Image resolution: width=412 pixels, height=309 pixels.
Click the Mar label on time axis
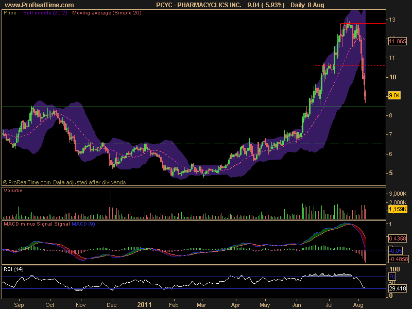[x=201, y=305]
